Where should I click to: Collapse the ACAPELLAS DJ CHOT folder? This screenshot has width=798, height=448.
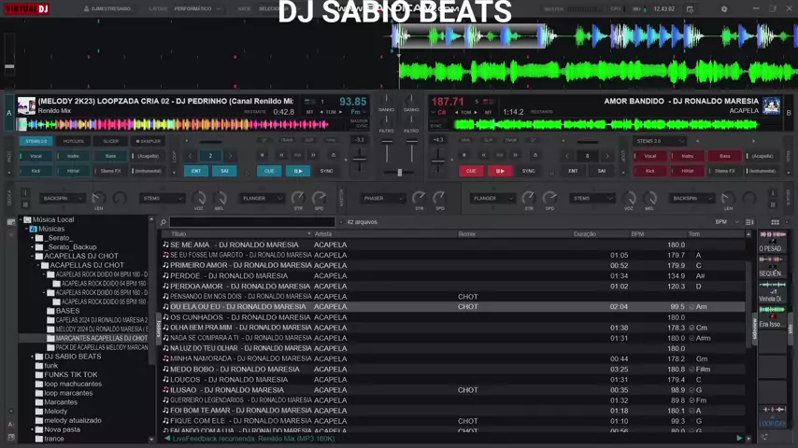[34, 256]
